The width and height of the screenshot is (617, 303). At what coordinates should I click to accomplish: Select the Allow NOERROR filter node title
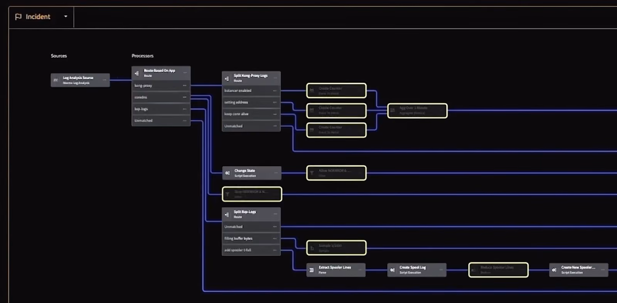(334, 171)
